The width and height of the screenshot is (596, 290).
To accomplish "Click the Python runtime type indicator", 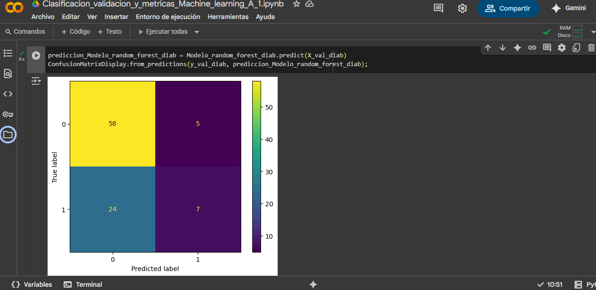I will tap(585, 284).
